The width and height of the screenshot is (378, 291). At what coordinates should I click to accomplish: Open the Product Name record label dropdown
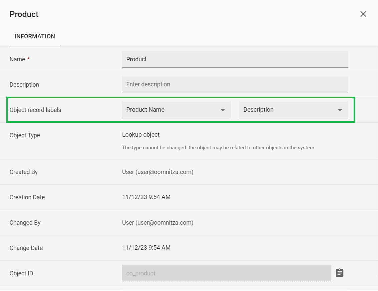(172, 110)
